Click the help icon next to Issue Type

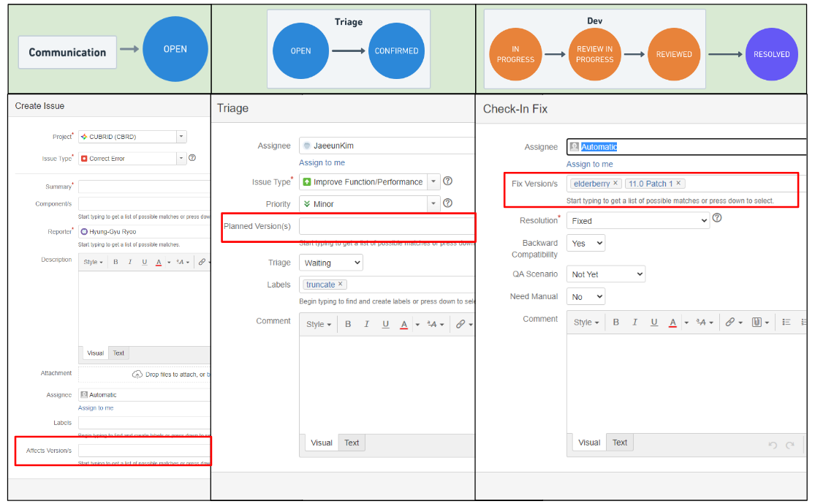pyautogui.click(x=447, y=181)
